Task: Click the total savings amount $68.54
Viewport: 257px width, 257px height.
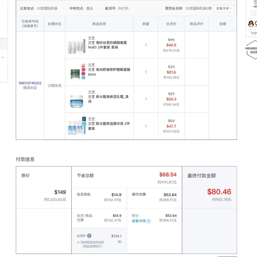Action: [168, 175]
